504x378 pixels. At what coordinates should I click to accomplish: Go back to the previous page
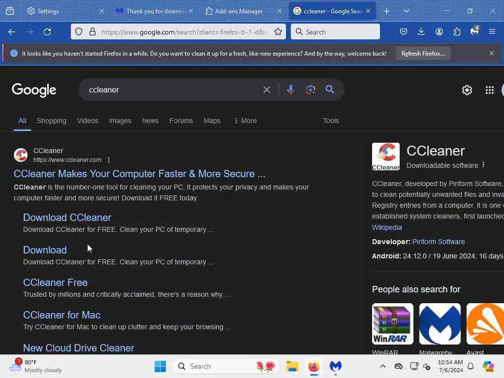coord(12,32)
